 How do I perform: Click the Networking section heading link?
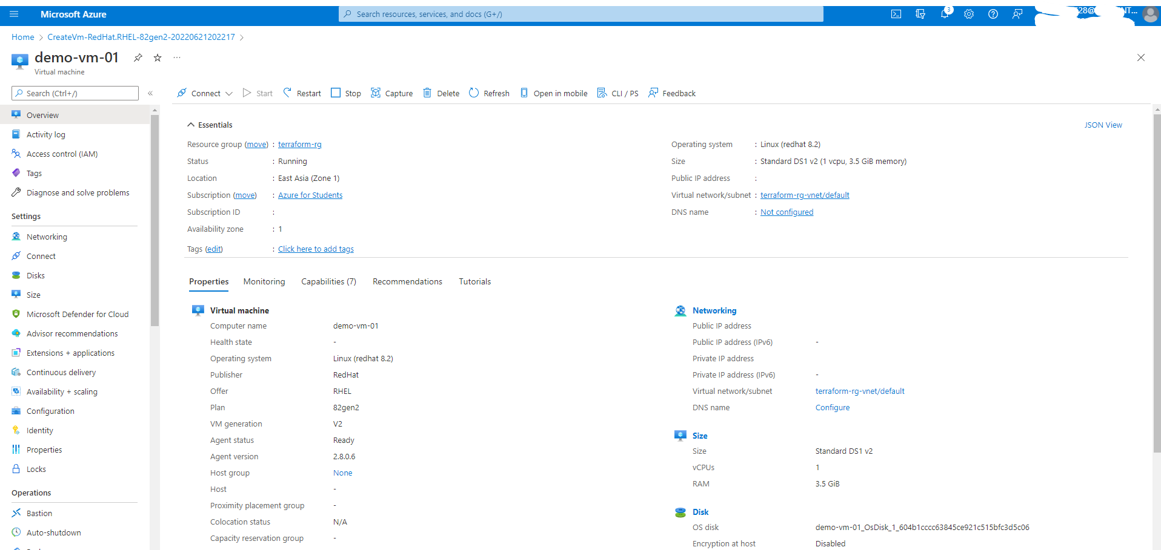pos(714,310)
